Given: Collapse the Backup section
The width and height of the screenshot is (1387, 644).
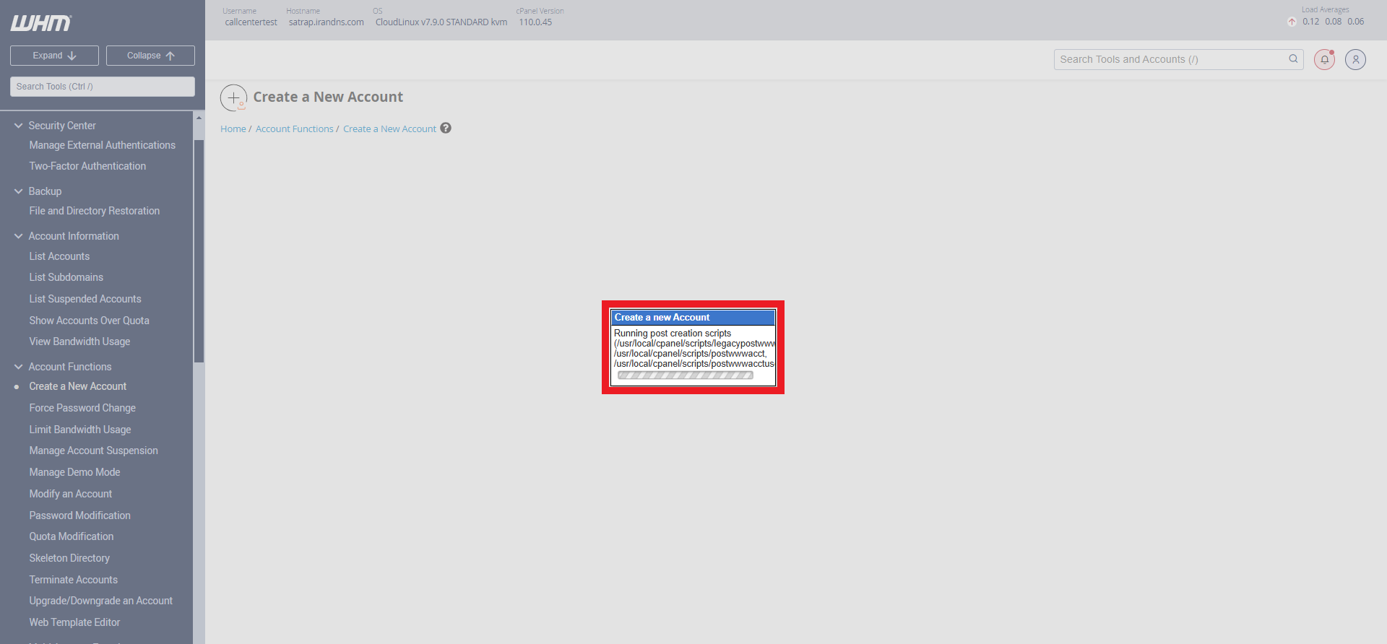Looking at the screenshot, I should pos(19,191).
